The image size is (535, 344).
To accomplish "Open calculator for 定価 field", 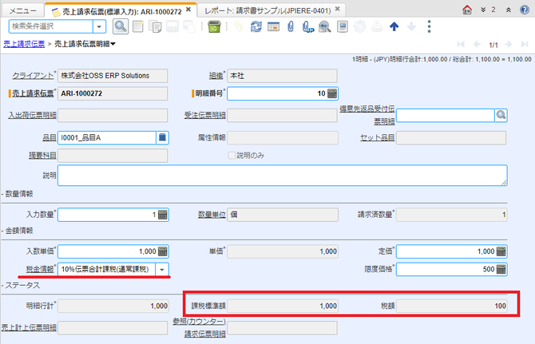I will (501, 251).
